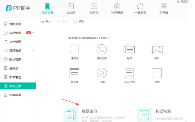The height and width of the screenshot is (122, 195).
Task: Click the 导入 import button
Action: [45, 21]
